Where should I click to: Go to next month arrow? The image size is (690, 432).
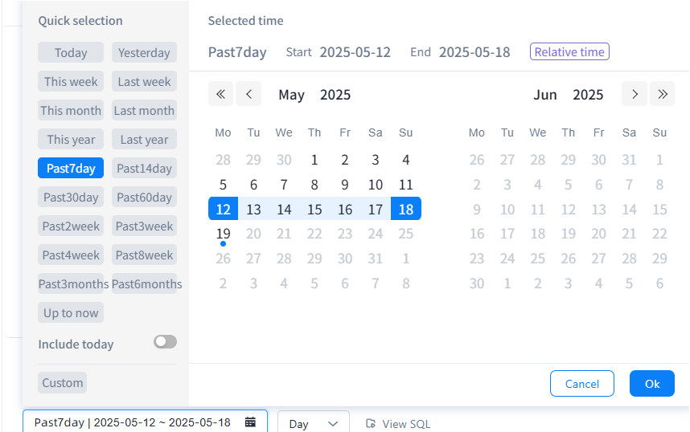click(x=635, y=94)
